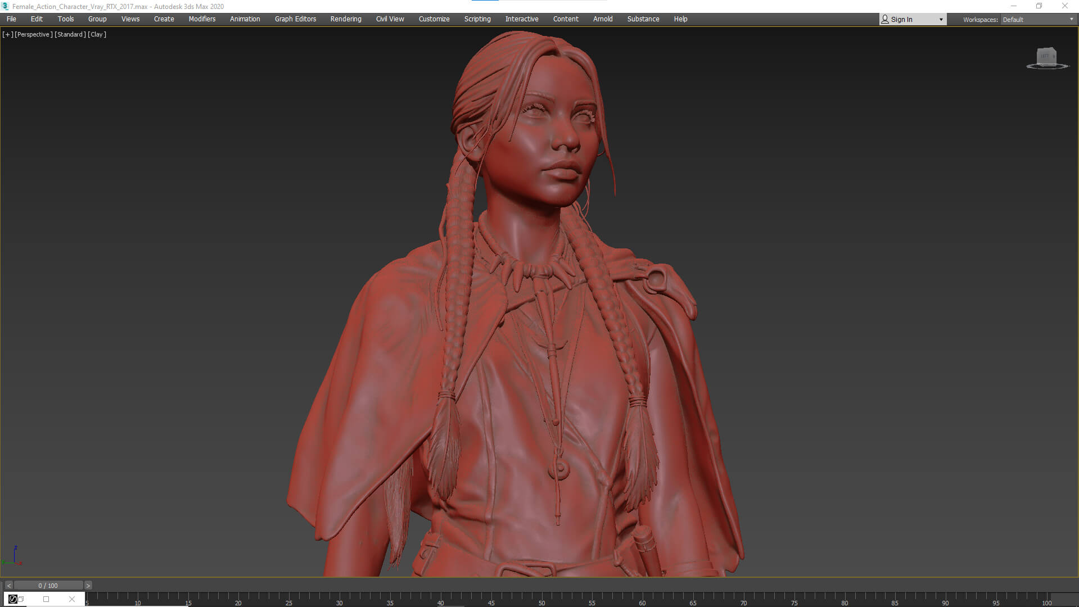Open the Graph Editors menu
The height and width of the screenshot is (607, 1079).
pos(295,19)
